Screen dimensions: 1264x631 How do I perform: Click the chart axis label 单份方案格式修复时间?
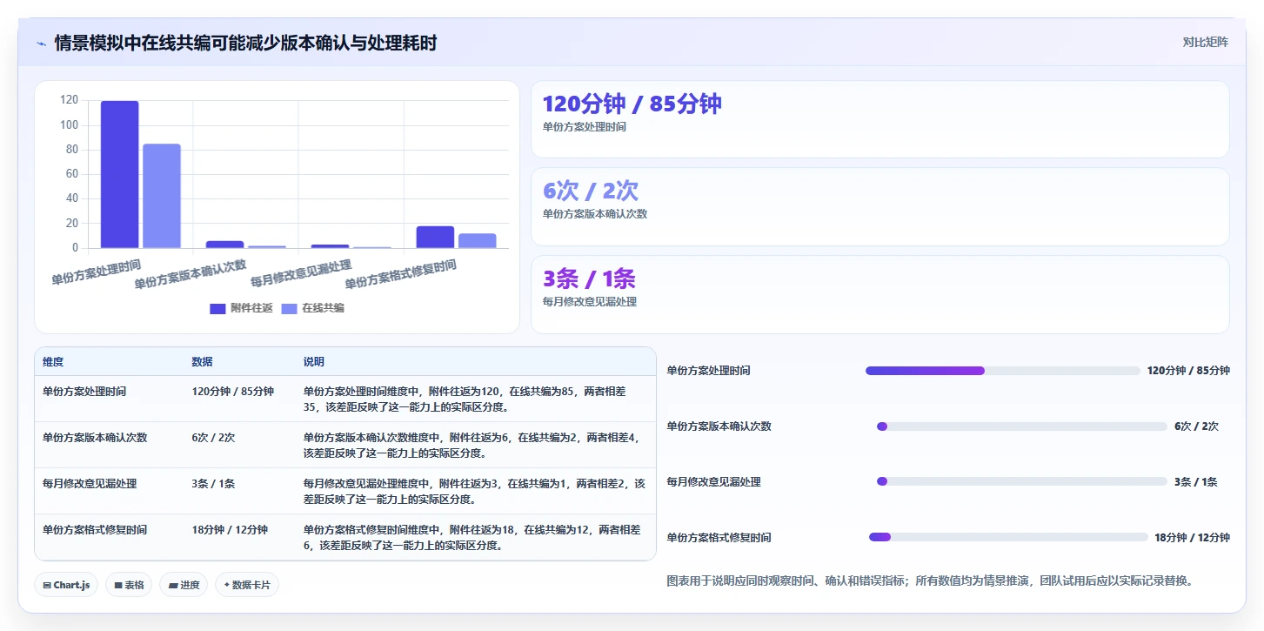[400, 274]
